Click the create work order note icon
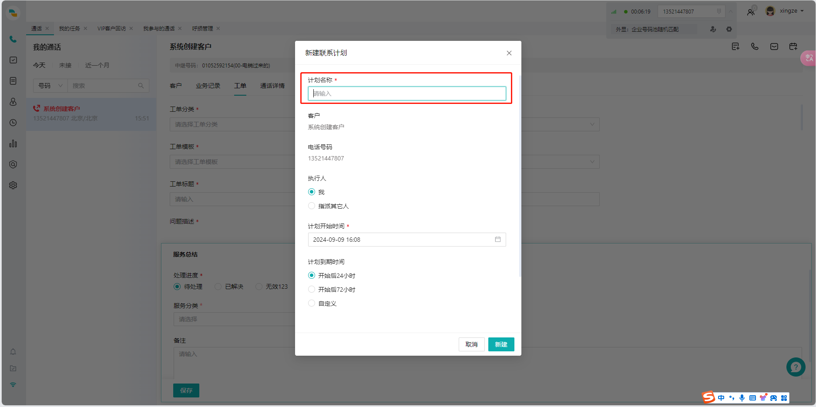816x407 pixels. 735,47
